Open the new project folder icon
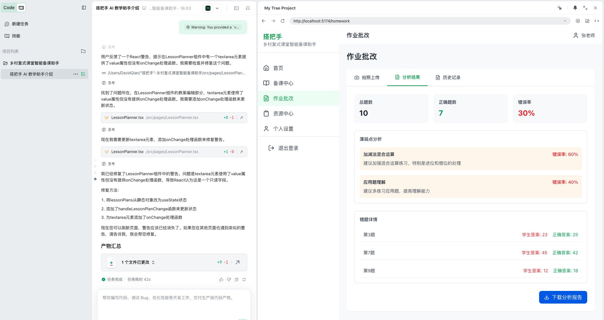Viewport: 604px width, 320px height. click(x=83, y=51)
